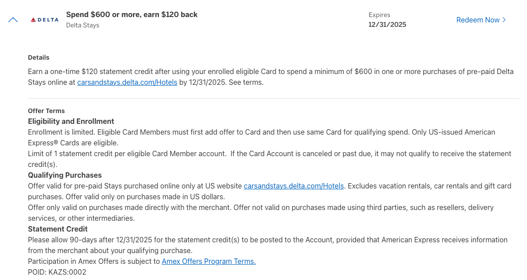Click the "See terms." text in Details

point(246,83)
